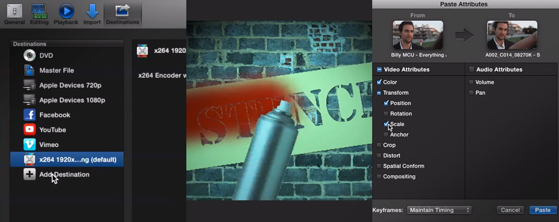Screen dimensions: 559x222
Task: Click the Apple Devices 720p icon
Action: click(x=29, y=85)
